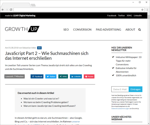The image size is (150, 125).
Task: Click the blue SEO category tag
Action: click(x=39, y=48)
